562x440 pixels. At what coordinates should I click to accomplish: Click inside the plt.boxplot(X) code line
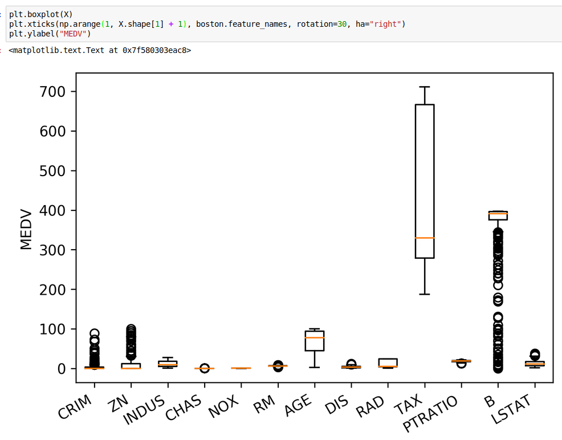[x=40, y=14]
